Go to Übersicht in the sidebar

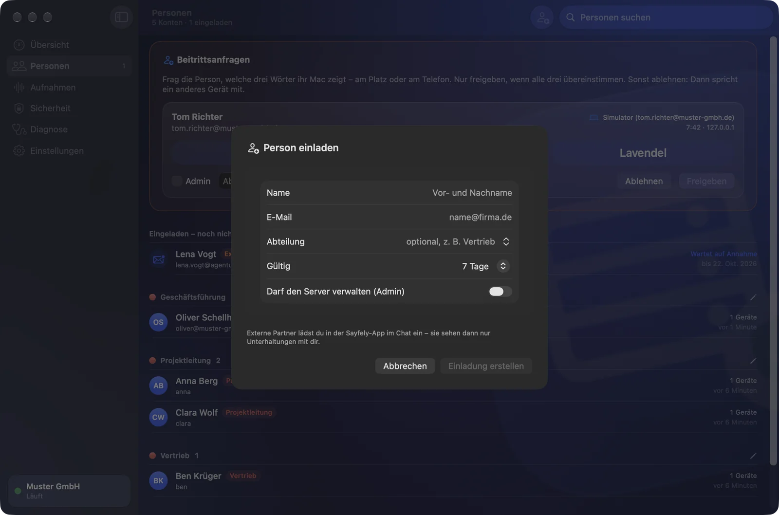(x=69, y=45)
